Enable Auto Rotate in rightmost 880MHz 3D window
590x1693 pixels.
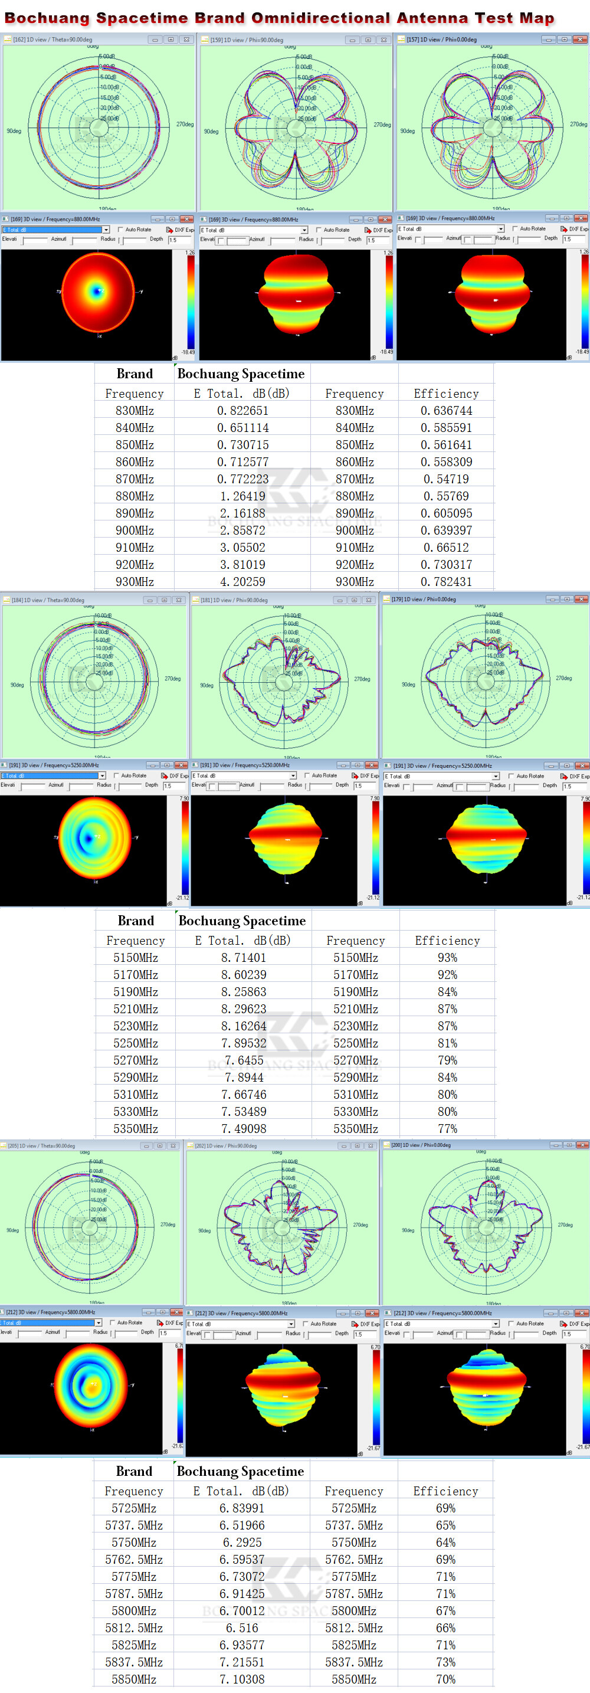[515, 229]
